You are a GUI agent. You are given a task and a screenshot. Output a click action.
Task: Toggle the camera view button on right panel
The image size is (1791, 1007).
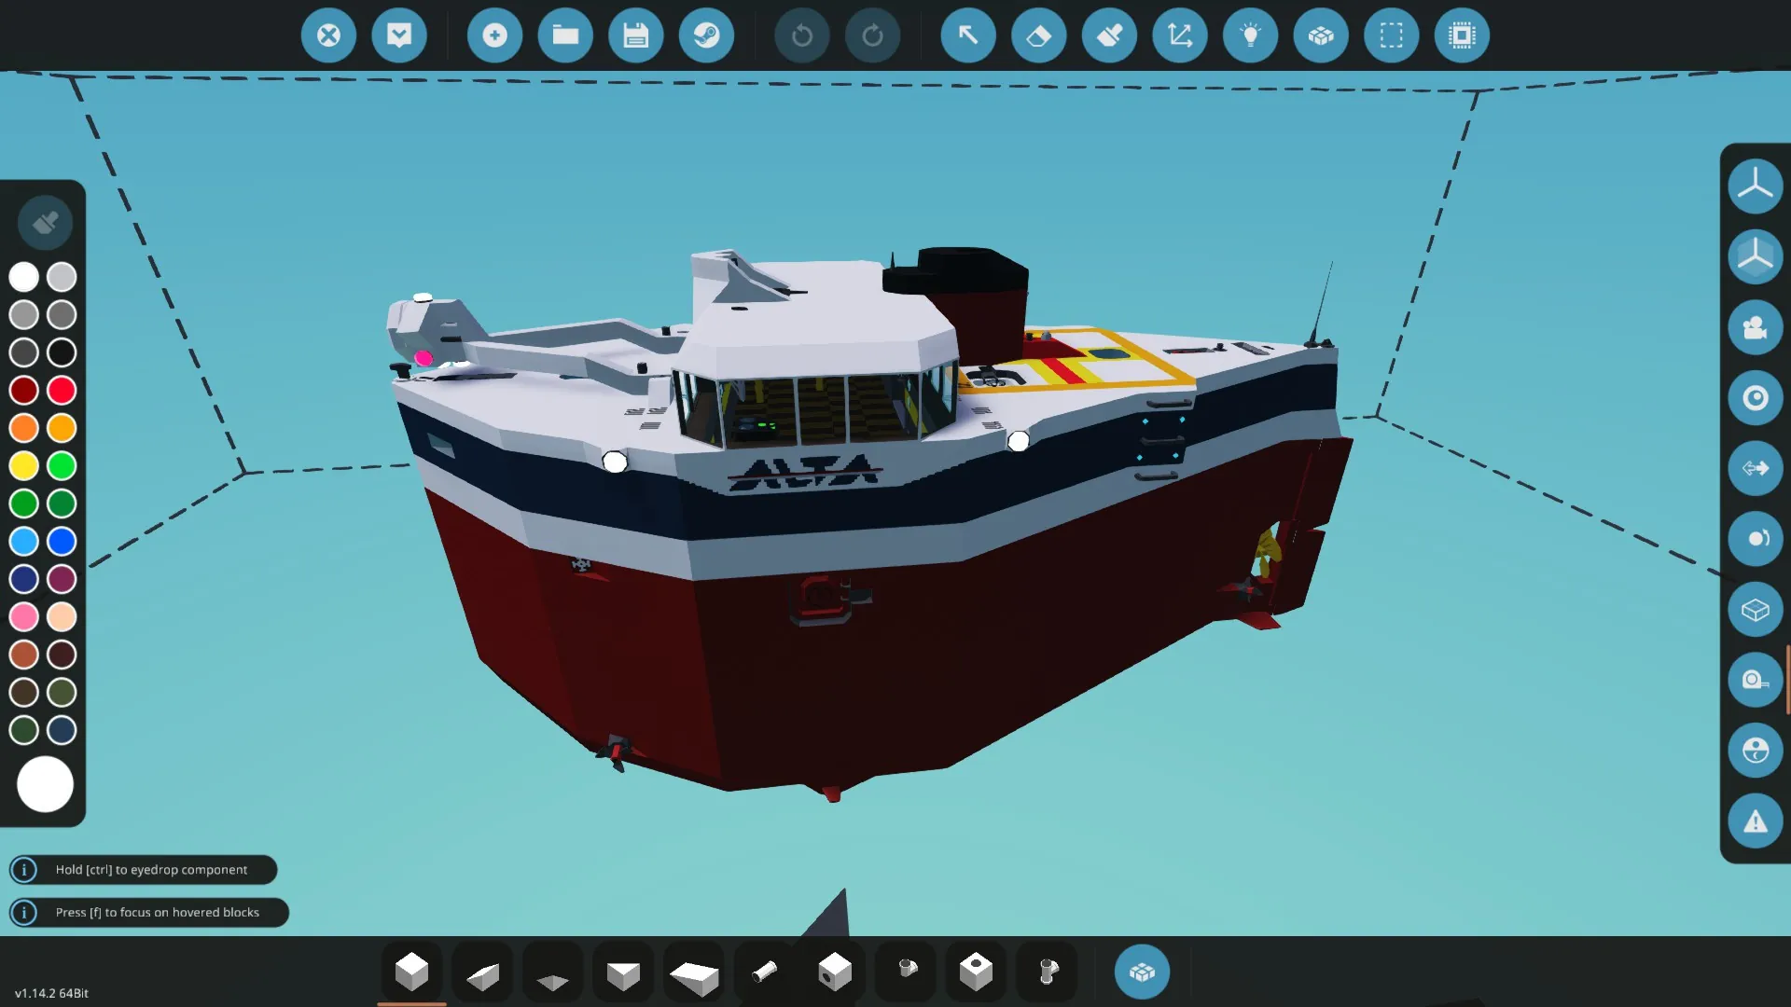point(1755,327)
